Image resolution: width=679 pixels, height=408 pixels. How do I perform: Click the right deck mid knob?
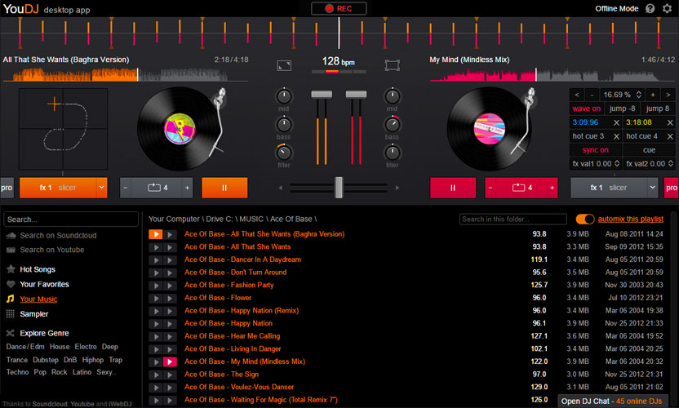coord(393,96)
